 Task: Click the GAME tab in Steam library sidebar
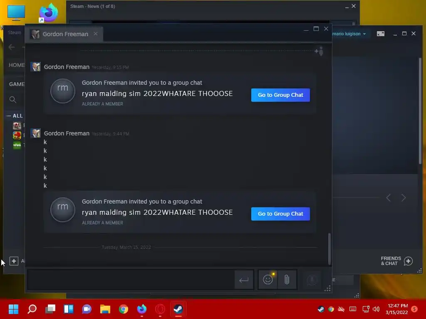(17, 84)
